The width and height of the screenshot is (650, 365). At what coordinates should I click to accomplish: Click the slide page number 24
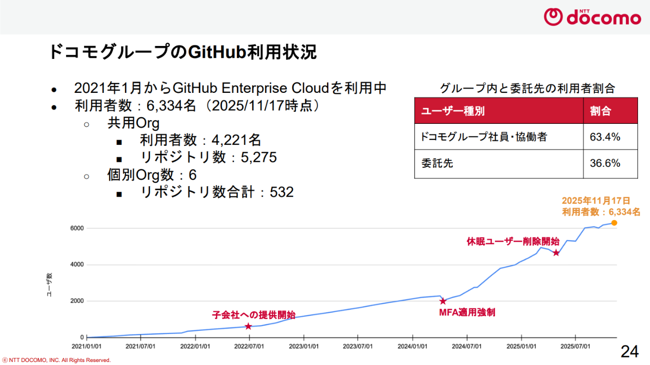629,352
